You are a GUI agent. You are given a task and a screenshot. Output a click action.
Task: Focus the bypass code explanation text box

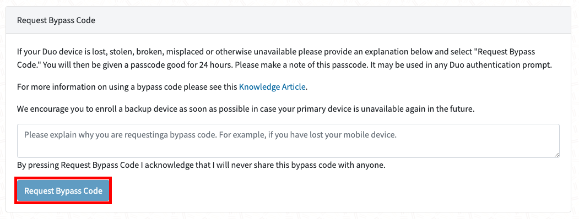tap(288, 141)
